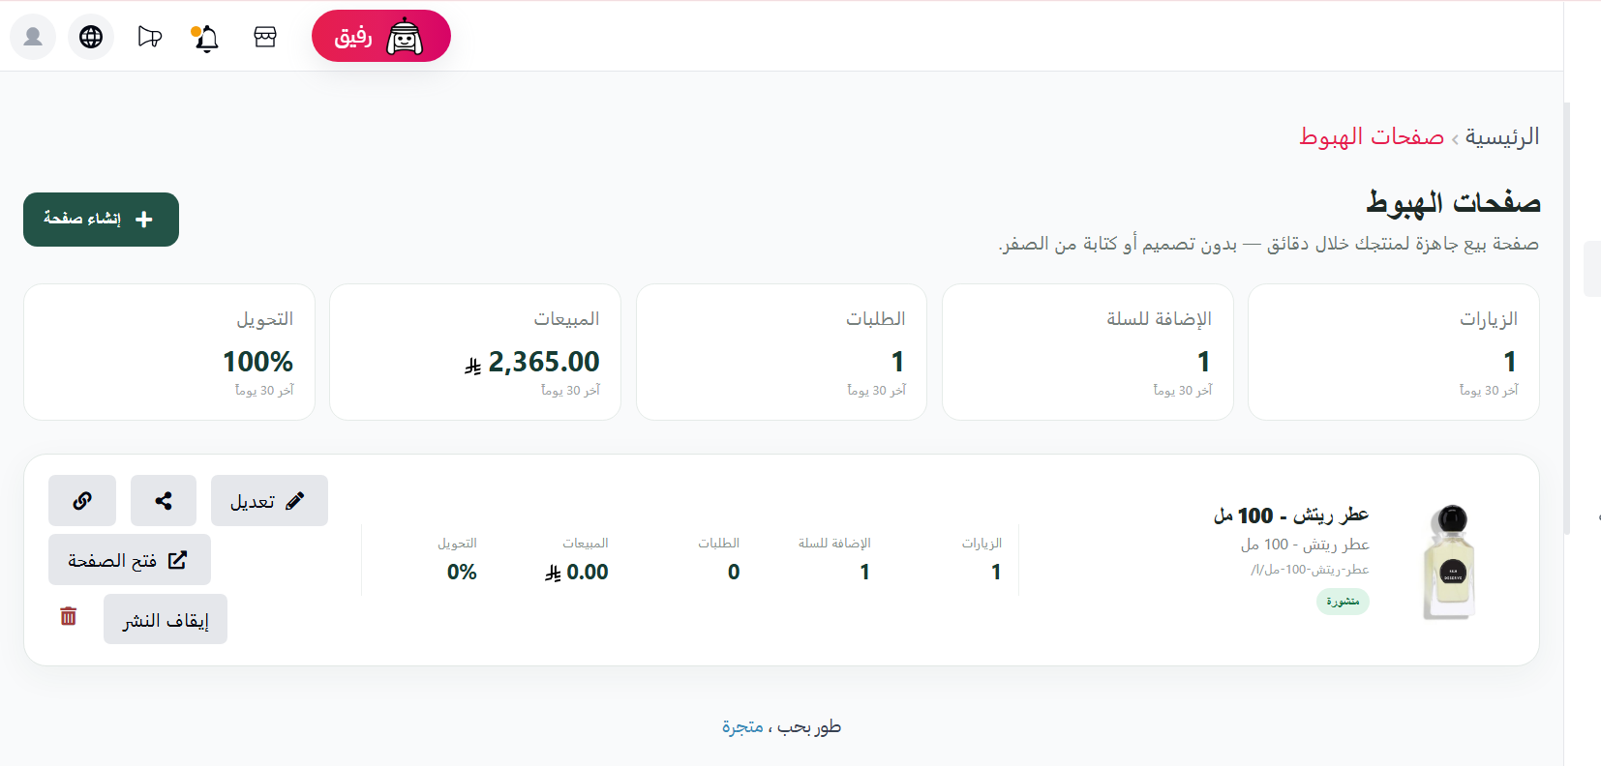Viewport: 1601px width, 766px height.
Task: Follow the متجرة footer link
Action: [742, 726]
